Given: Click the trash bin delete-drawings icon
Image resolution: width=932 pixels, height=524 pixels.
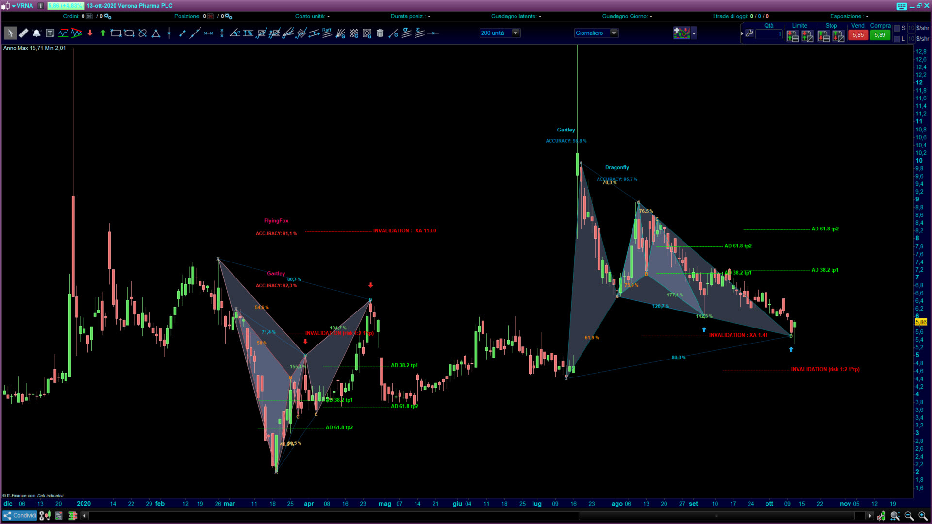Looking at the screenshot, I should [x=380, y=33].
